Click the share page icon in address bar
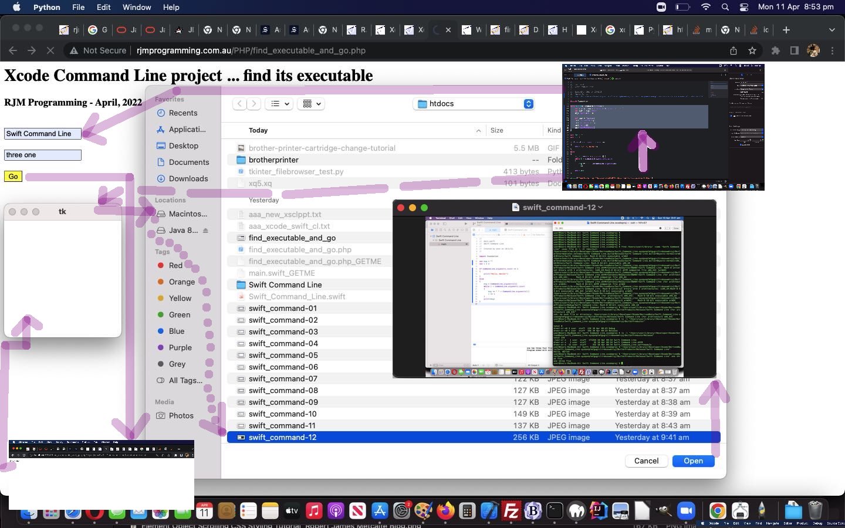This screenshot has height=528, width=845. coord(734,50)
